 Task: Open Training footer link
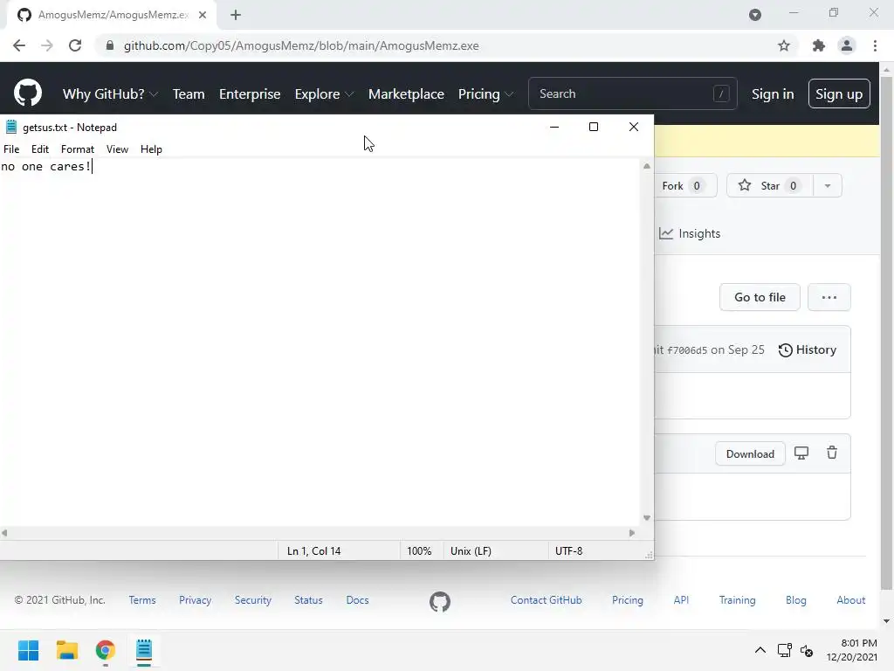737,600
